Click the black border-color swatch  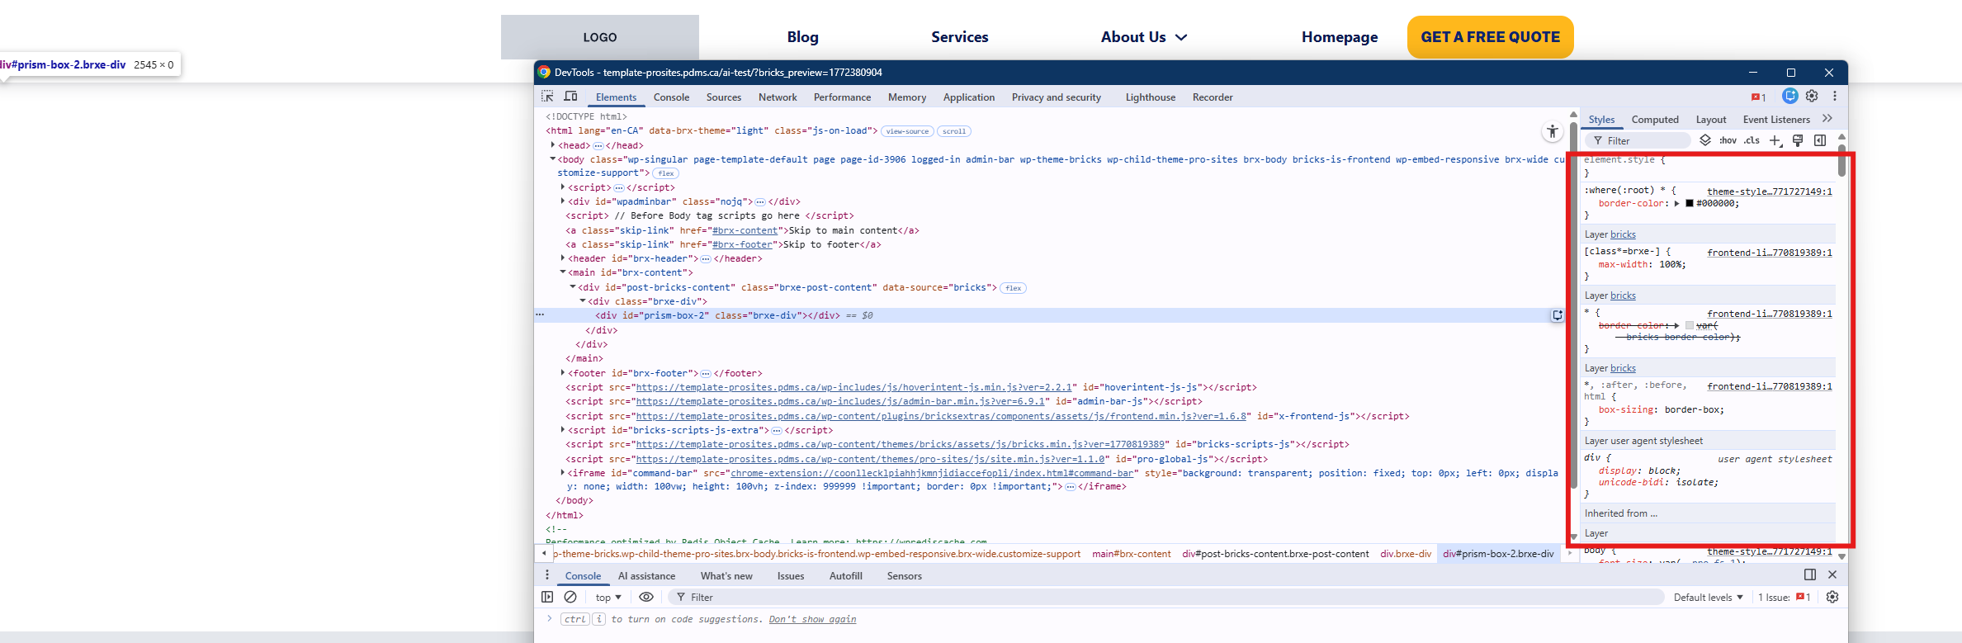point(1690,204)
